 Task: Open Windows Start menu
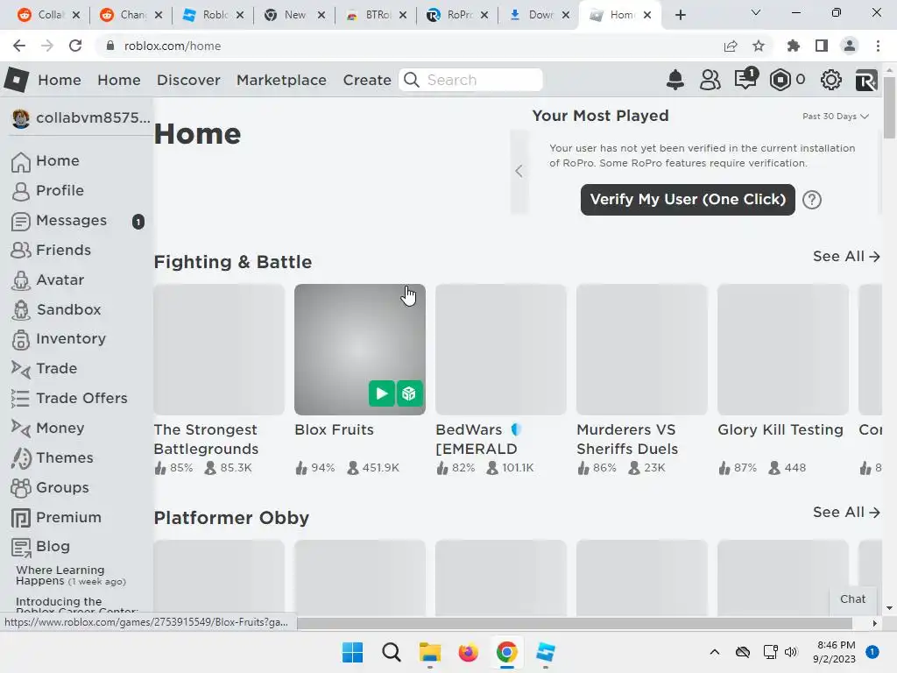click(352, 652)
